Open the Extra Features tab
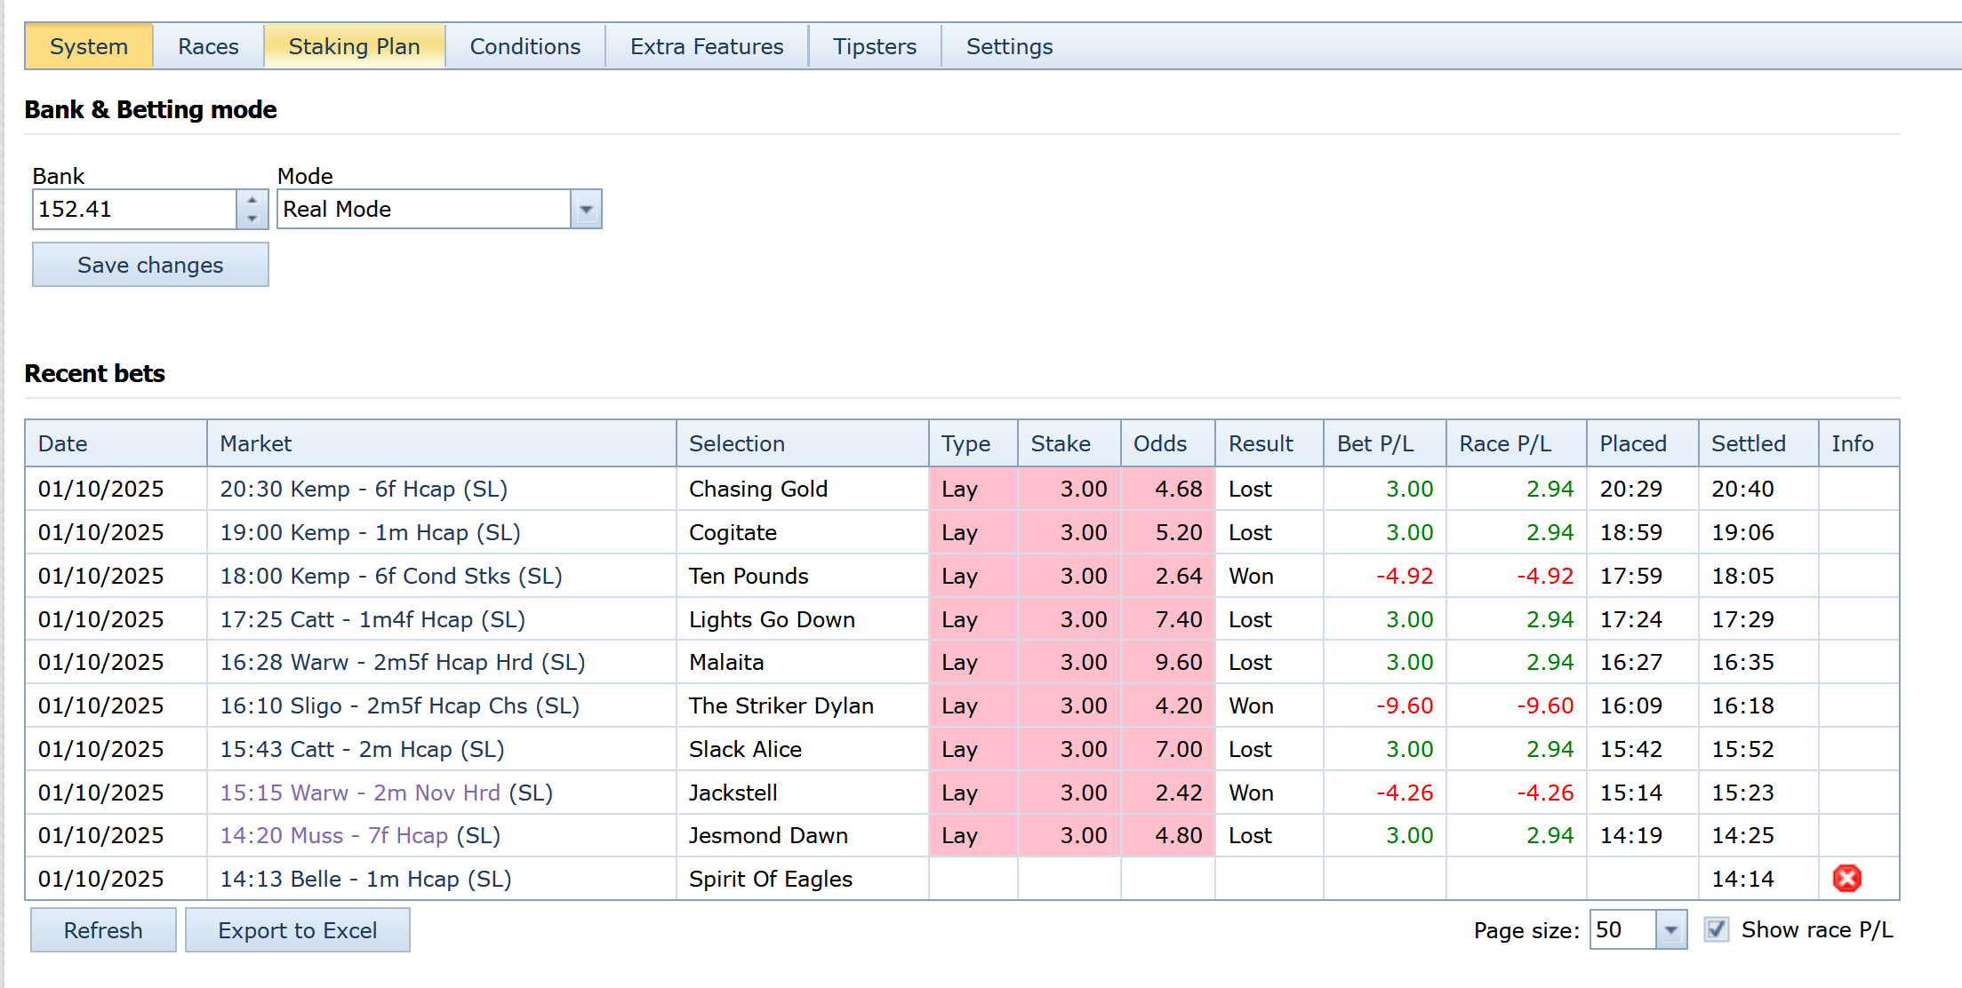 tap(706, 46)
